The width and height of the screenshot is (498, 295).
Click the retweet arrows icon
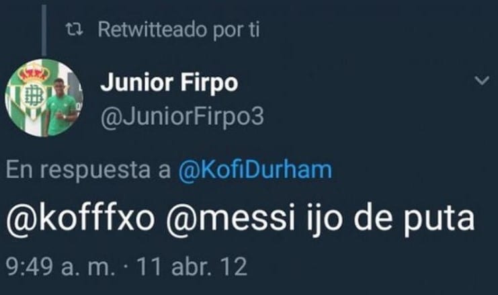coord(77,30)
